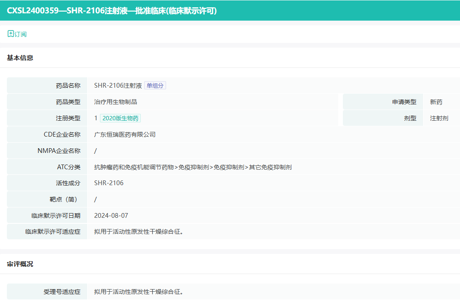The height and width of the screenshot is (302, 460).
Task: Click the drug name SHR-2106注射液
Action: point(118,85)
